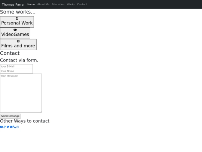This screenshot has width=202, height=152.
Task: Click the person icon above Personal Work
Action: pos(17,18)
